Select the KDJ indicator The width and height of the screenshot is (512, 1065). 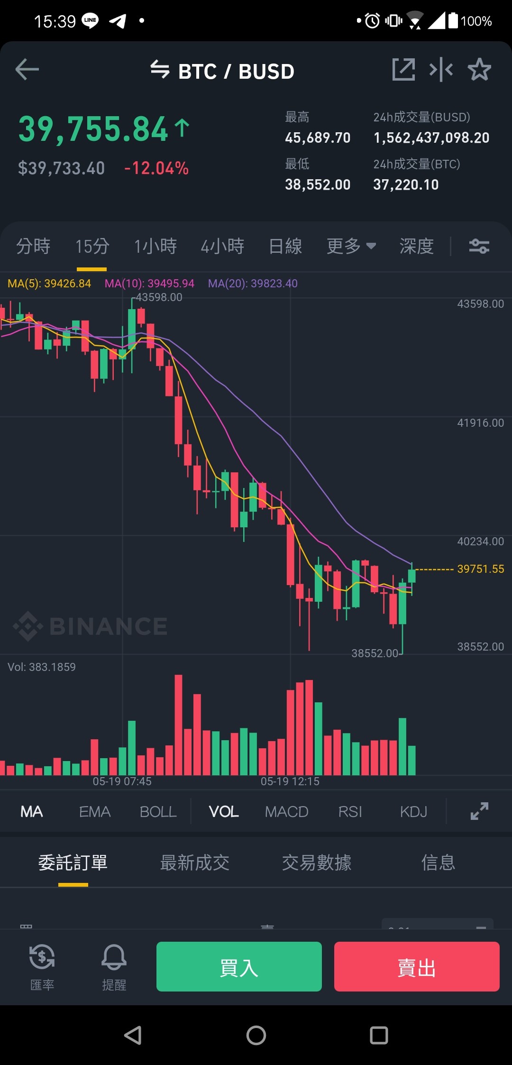click(x=413, y=812)
